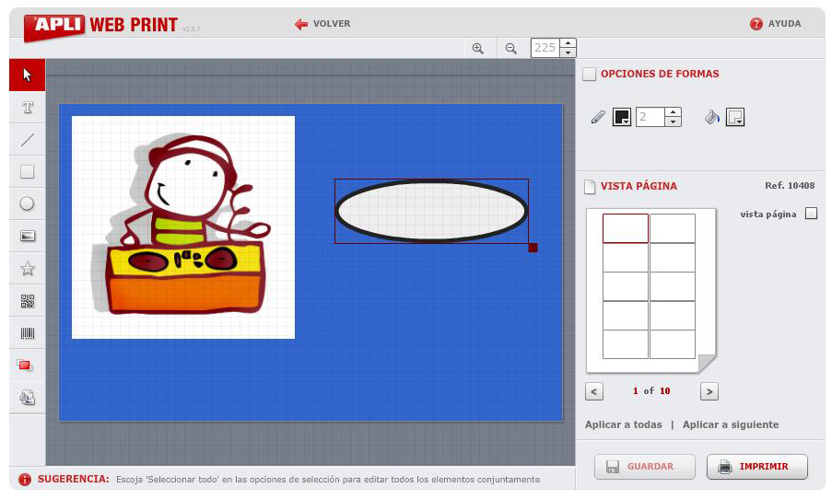Go to the next page with > button
This screenshot has height=499, width=832.
tap(709, 392)
